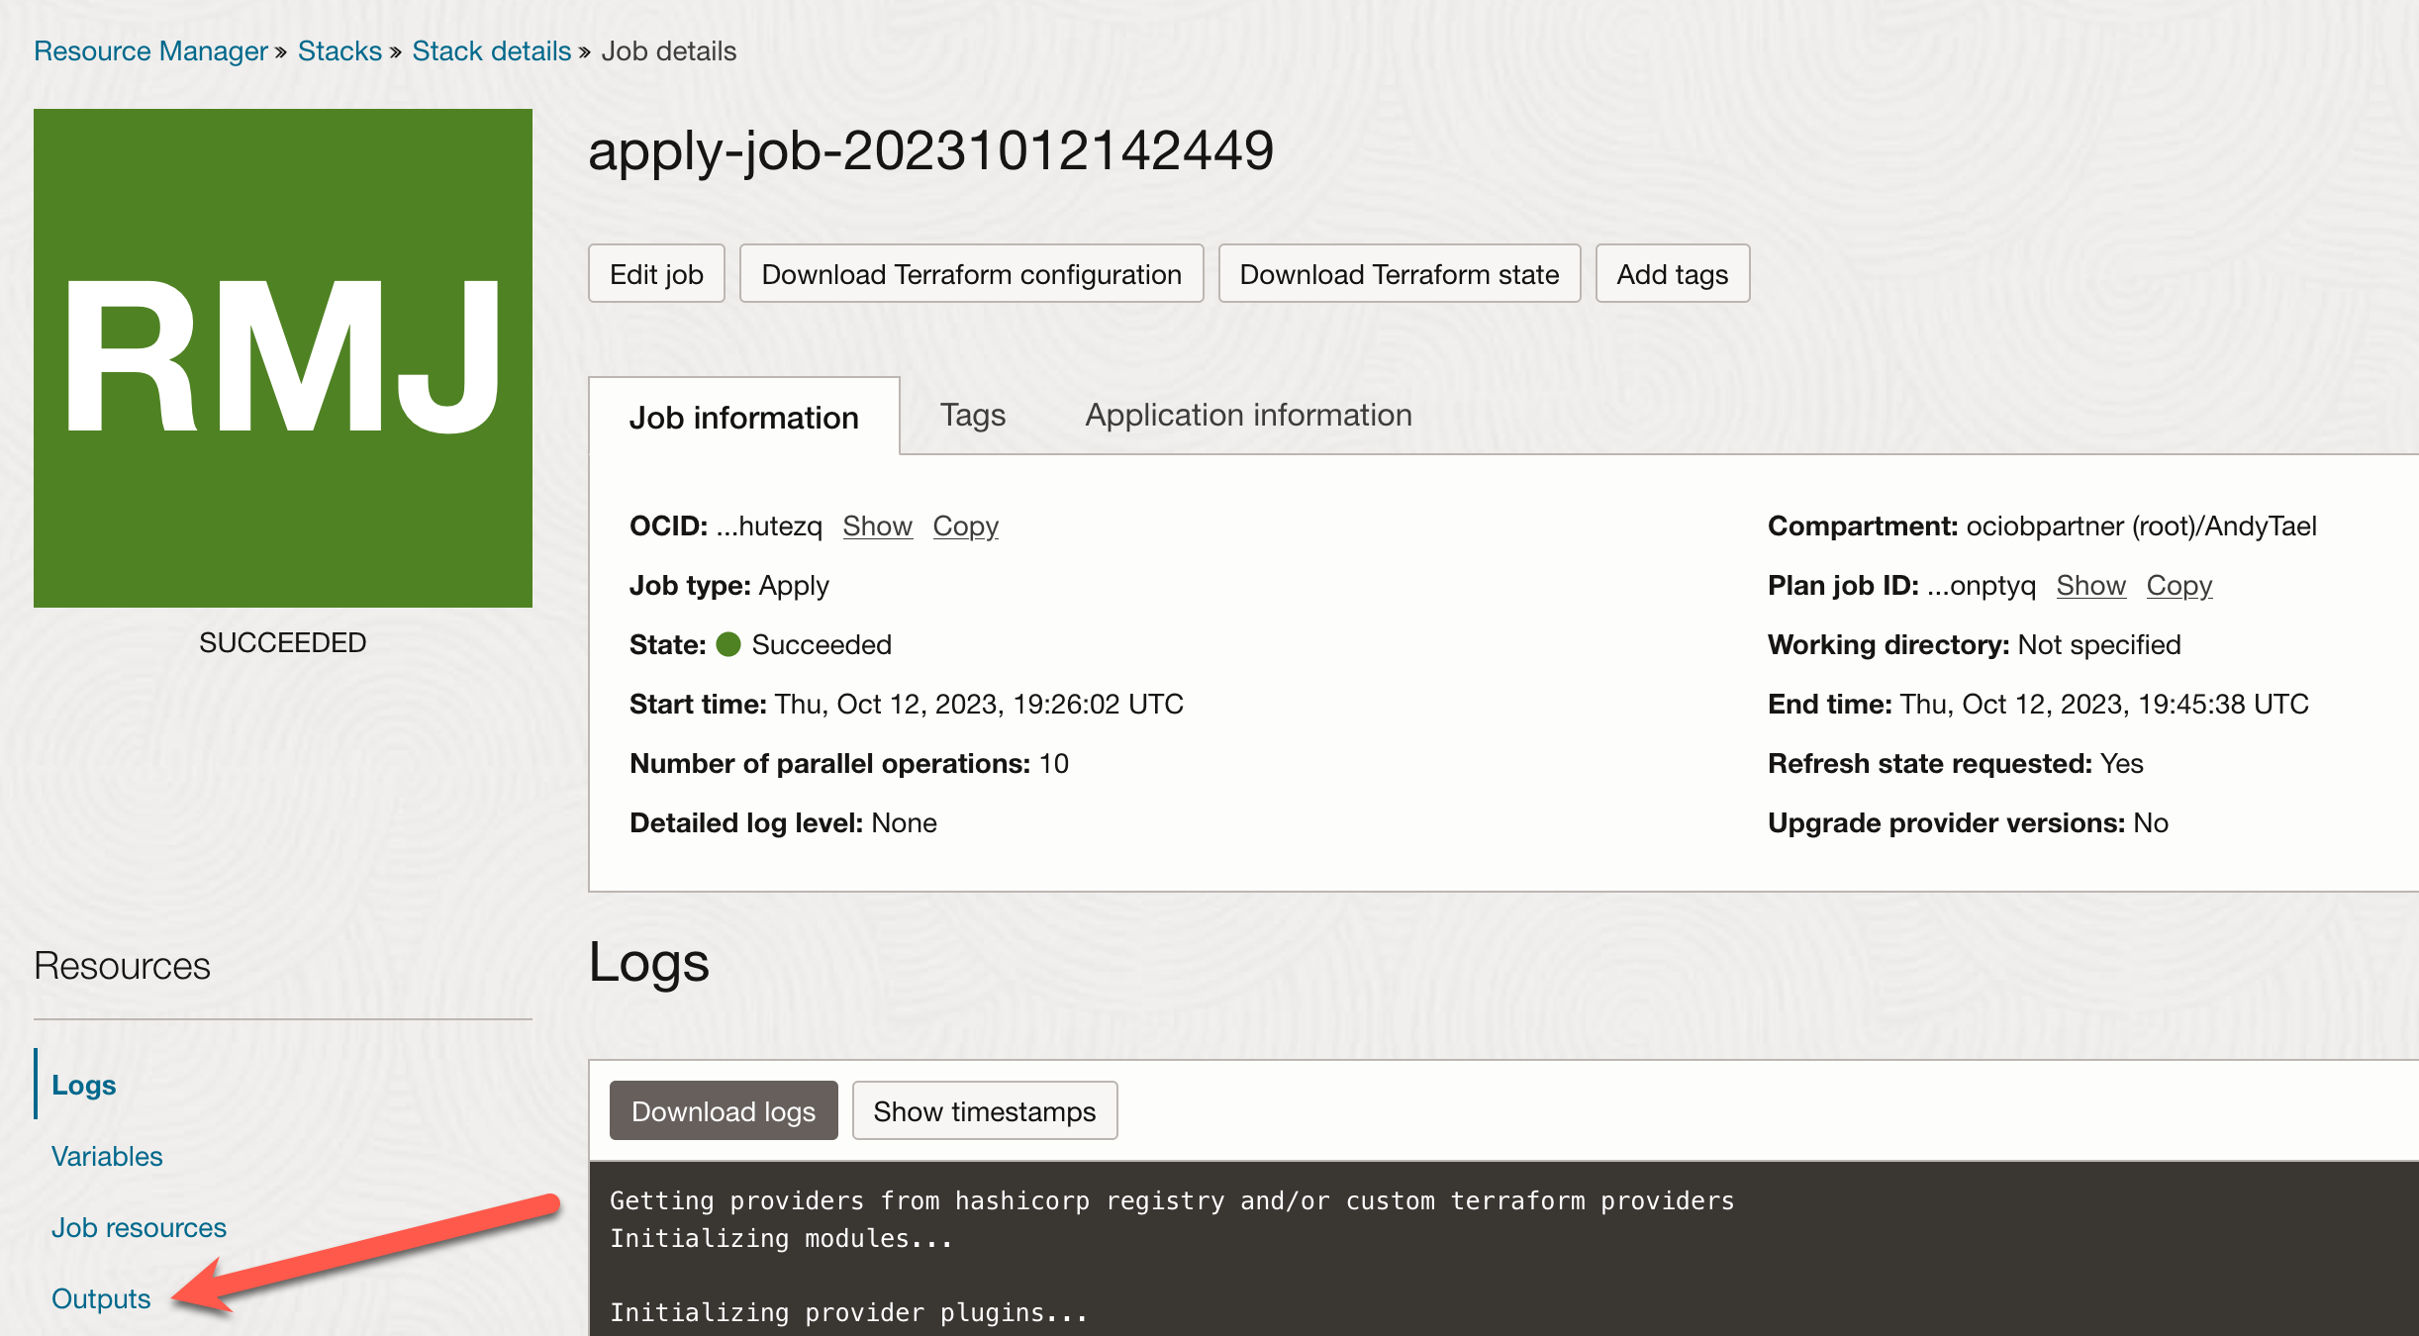The image size is (2419, 1336).
Task: Click Download Terraform configuration button
Action: coord(970,274)
